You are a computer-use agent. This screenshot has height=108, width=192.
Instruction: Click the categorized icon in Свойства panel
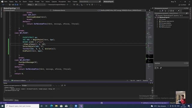[x=155, y=68]
